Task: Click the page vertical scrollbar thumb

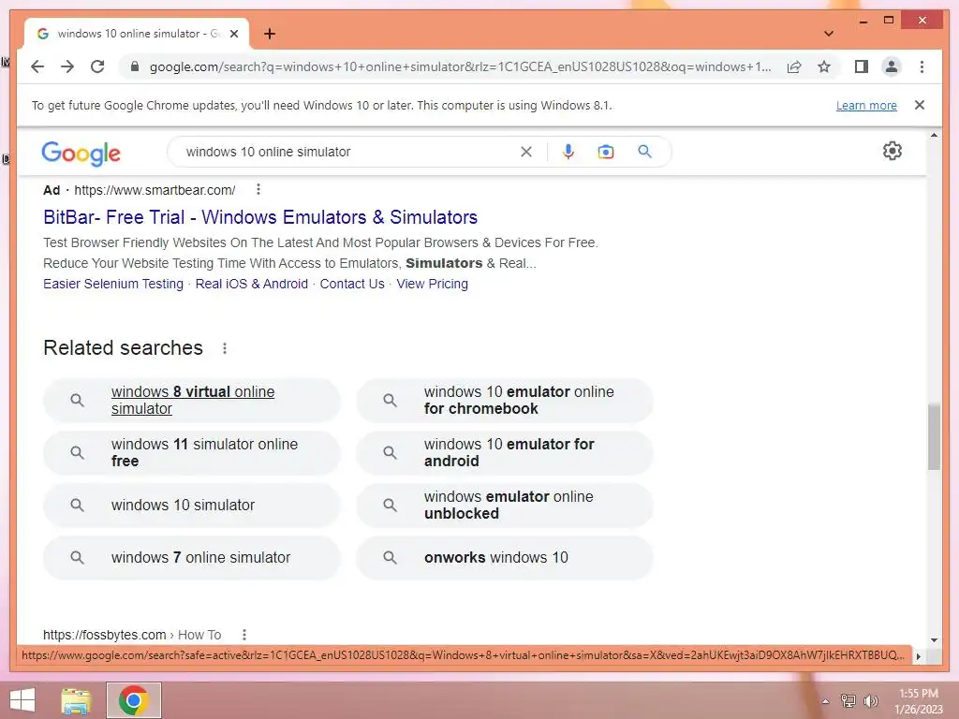Action: pos(934,436)
